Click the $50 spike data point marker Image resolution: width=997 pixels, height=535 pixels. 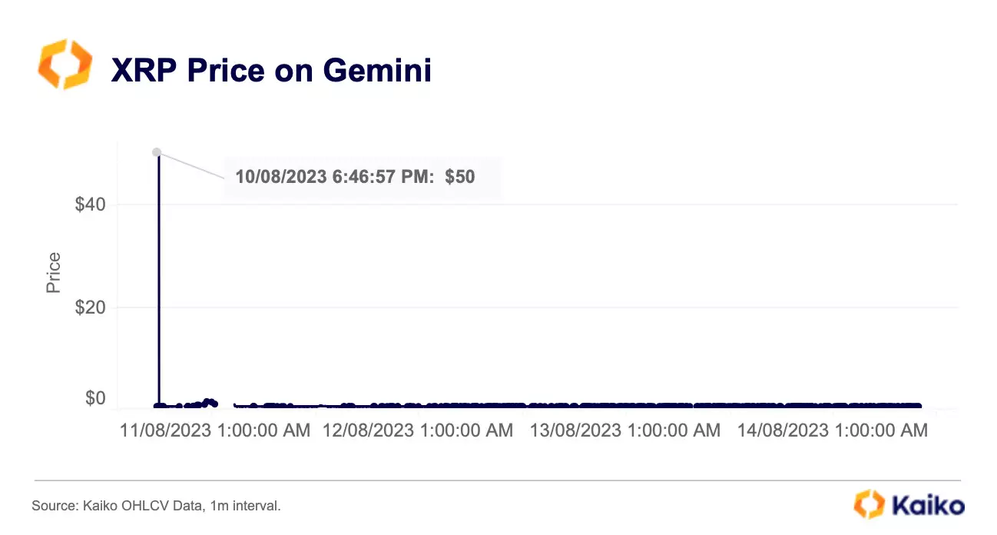(157, 152)
